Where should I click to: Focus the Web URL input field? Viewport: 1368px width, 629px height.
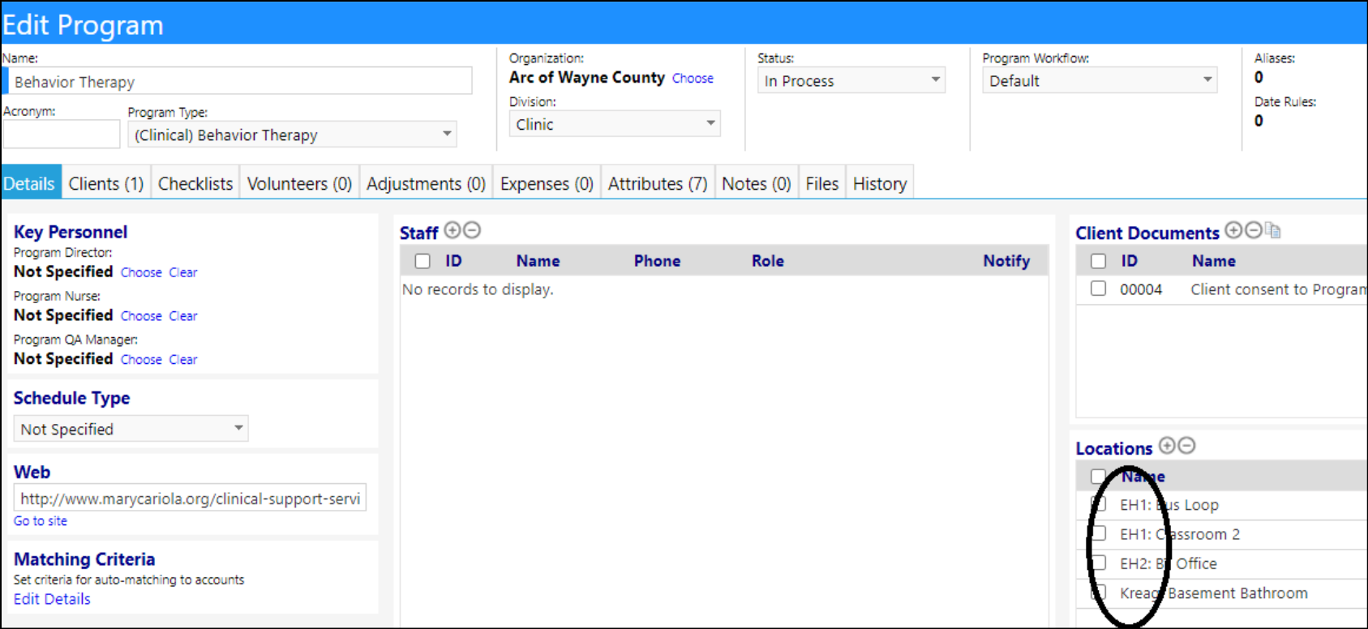point(190,498)
